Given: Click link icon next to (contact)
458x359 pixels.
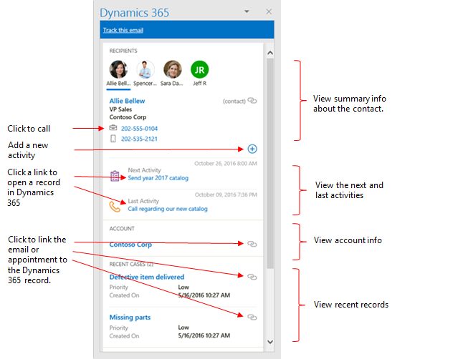Looking at the screenshot, I should [x=252, y=101].
